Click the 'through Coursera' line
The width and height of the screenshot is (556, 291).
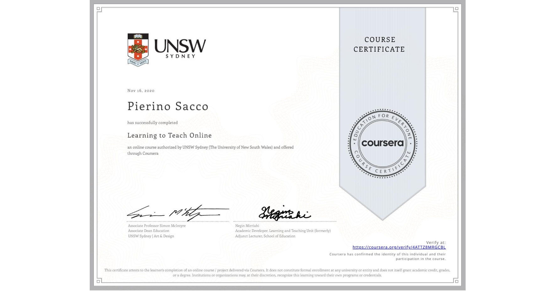click(143, 153)
